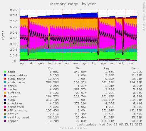Click the 'swap' legend label
Screen dimensions: 146x131
[x=11, y=100]
